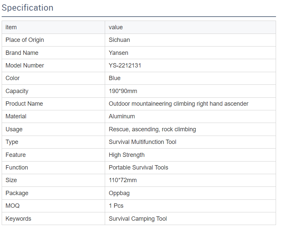Click the Specification heading
Image resolution: width=281 pixels, height=230 pixels.
[28, 8]
